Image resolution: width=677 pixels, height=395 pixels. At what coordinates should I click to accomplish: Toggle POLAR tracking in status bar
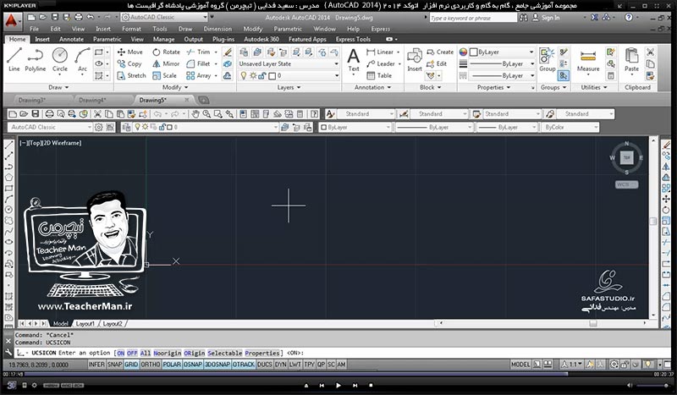(172, 365)
